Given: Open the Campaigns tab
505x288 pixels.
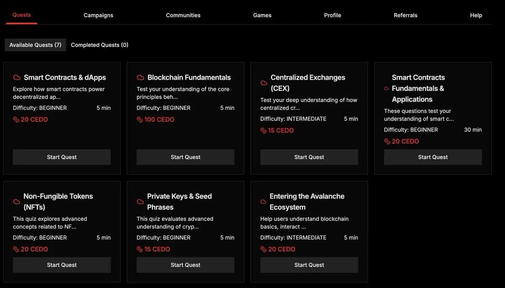Looking at the screenshot, I should [98, 15].
